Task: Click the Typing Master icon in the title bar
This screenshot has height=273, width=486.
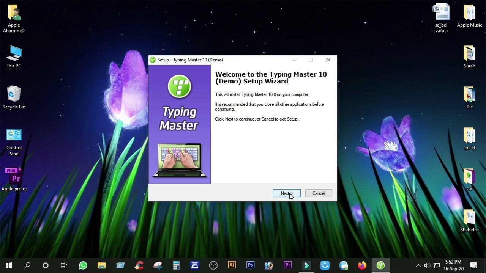Action: click(153, 60)
